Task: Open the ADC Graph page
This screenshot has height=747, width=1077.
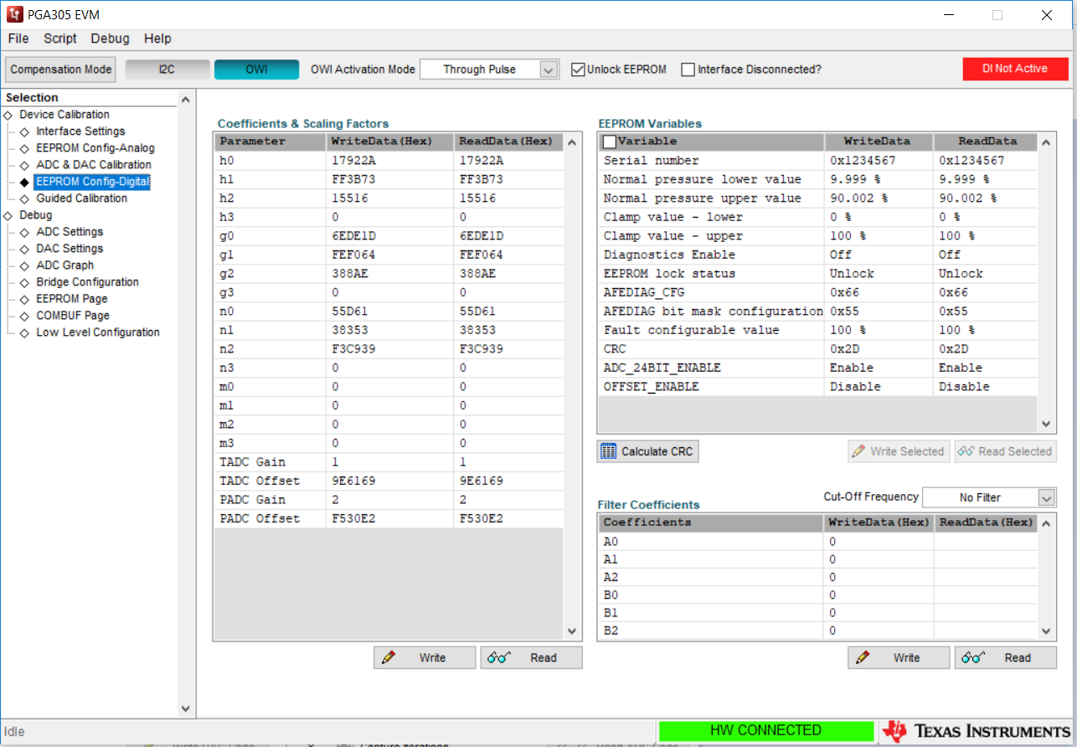Action: [65, 265]
